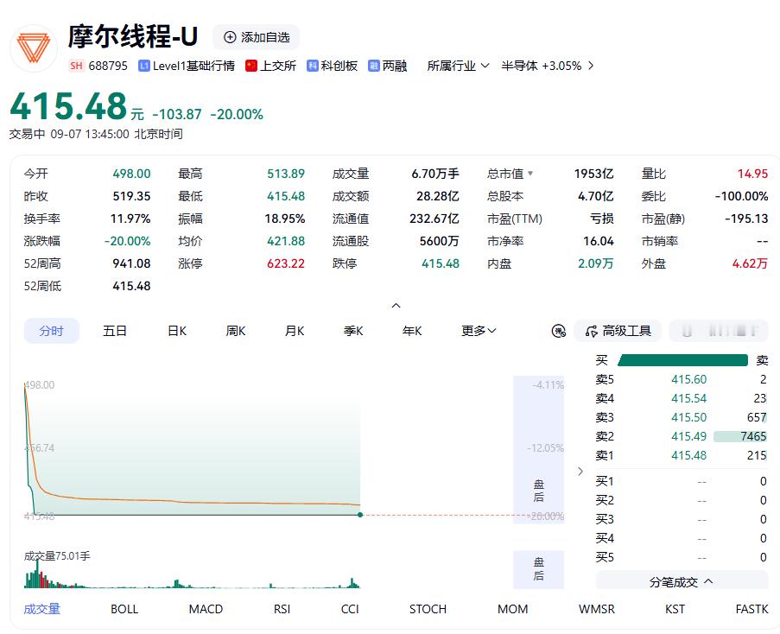
Task: Collapse the quote details with the up caret
Action: (396, 305)
